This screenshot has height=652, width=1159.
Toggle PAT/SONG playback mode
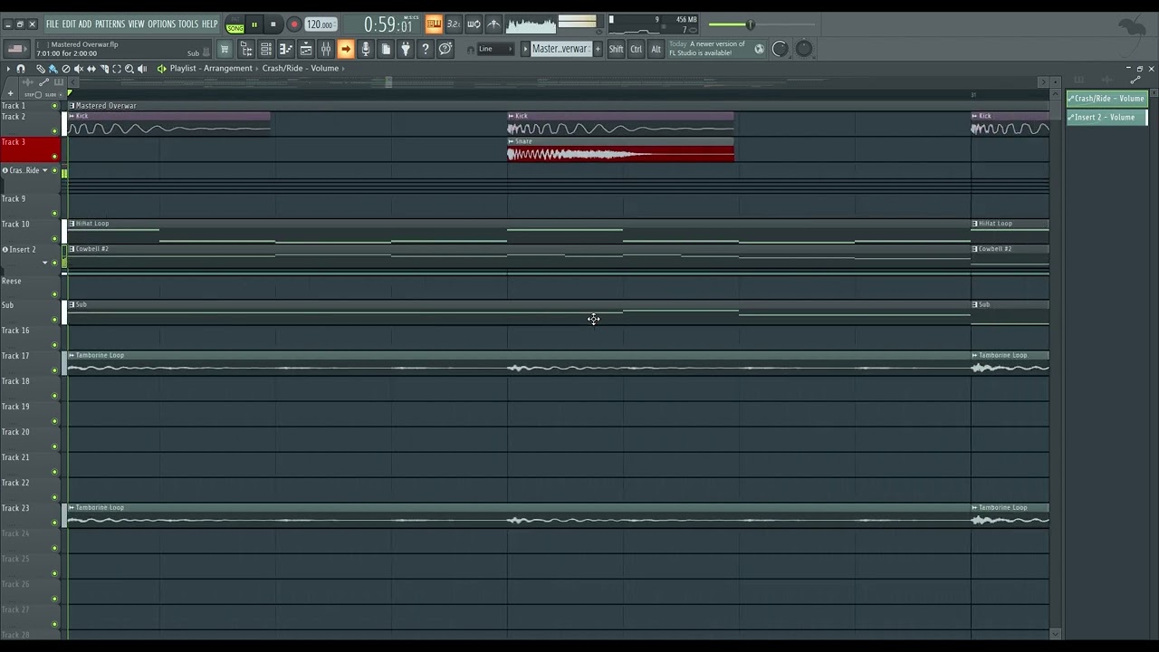point(235,24)
